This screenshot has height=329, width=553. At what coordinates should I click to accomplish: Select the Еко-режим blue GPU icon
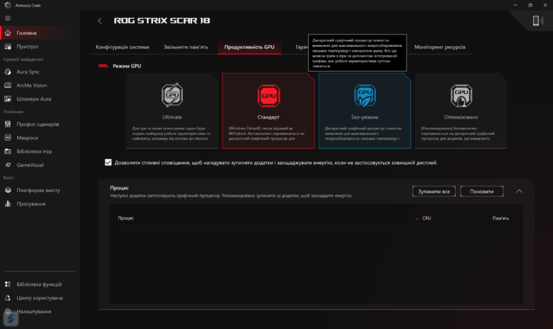[x=365, y=95]
